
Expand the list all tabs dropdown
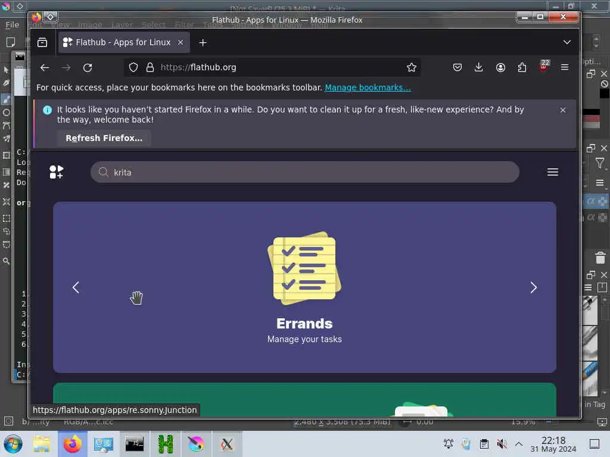[567, 42]
